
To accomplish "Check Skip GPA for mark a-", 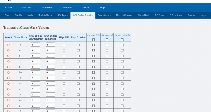I will point(64,50).
